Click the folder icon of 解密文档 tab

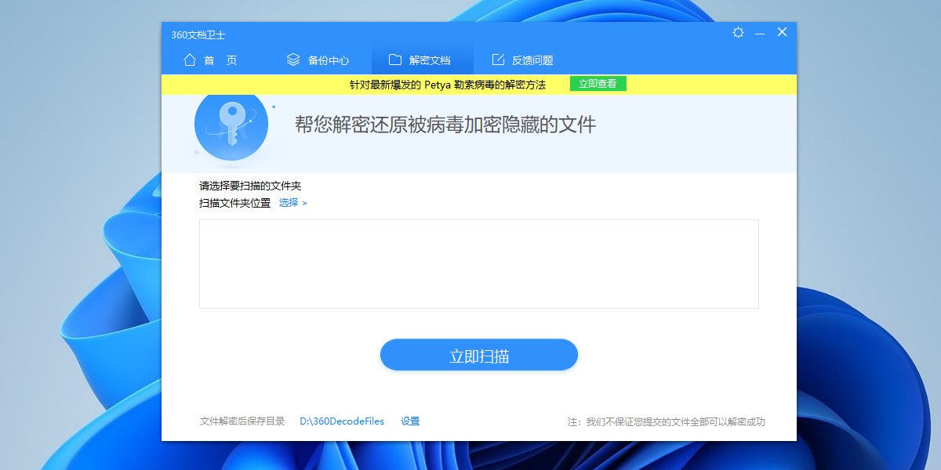(395, 60)
